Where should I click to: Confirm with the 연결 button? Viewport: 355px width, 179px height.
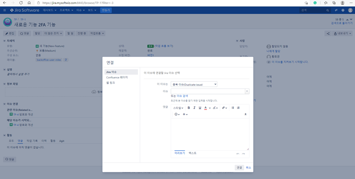tap(239, 168)
